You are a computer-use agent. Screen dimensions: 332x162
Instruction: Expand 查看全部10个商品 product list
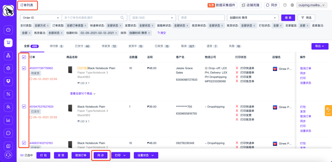click(83, 94)
